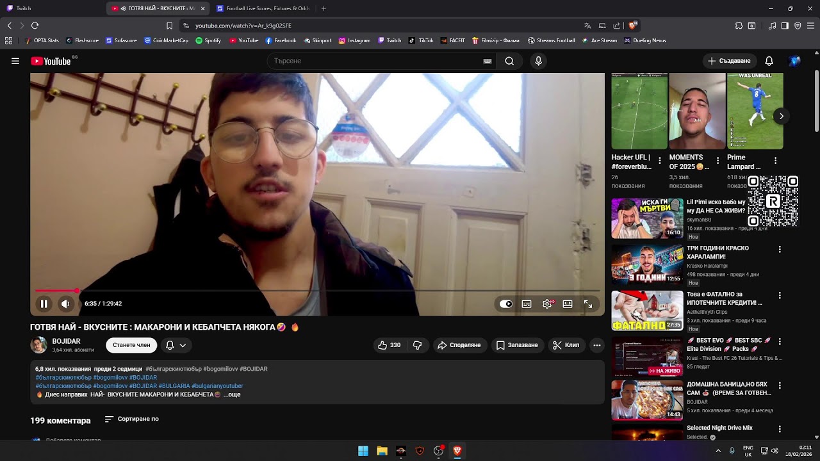Viewport: 820px width, 461px height.
Task: Open OBS Studio from the taskbar
Action: [438, 451]
